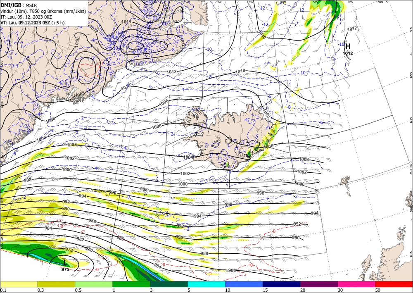Image resolution: width=413 pixels, height=293 pixels.
Task: Click the purple 20–30 legend band
Action: click(319, 284)
